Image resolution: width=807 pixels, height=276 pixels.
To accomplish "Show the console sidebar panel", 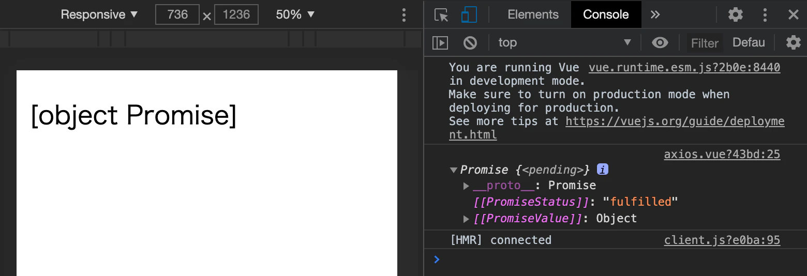I will point(440,42).
